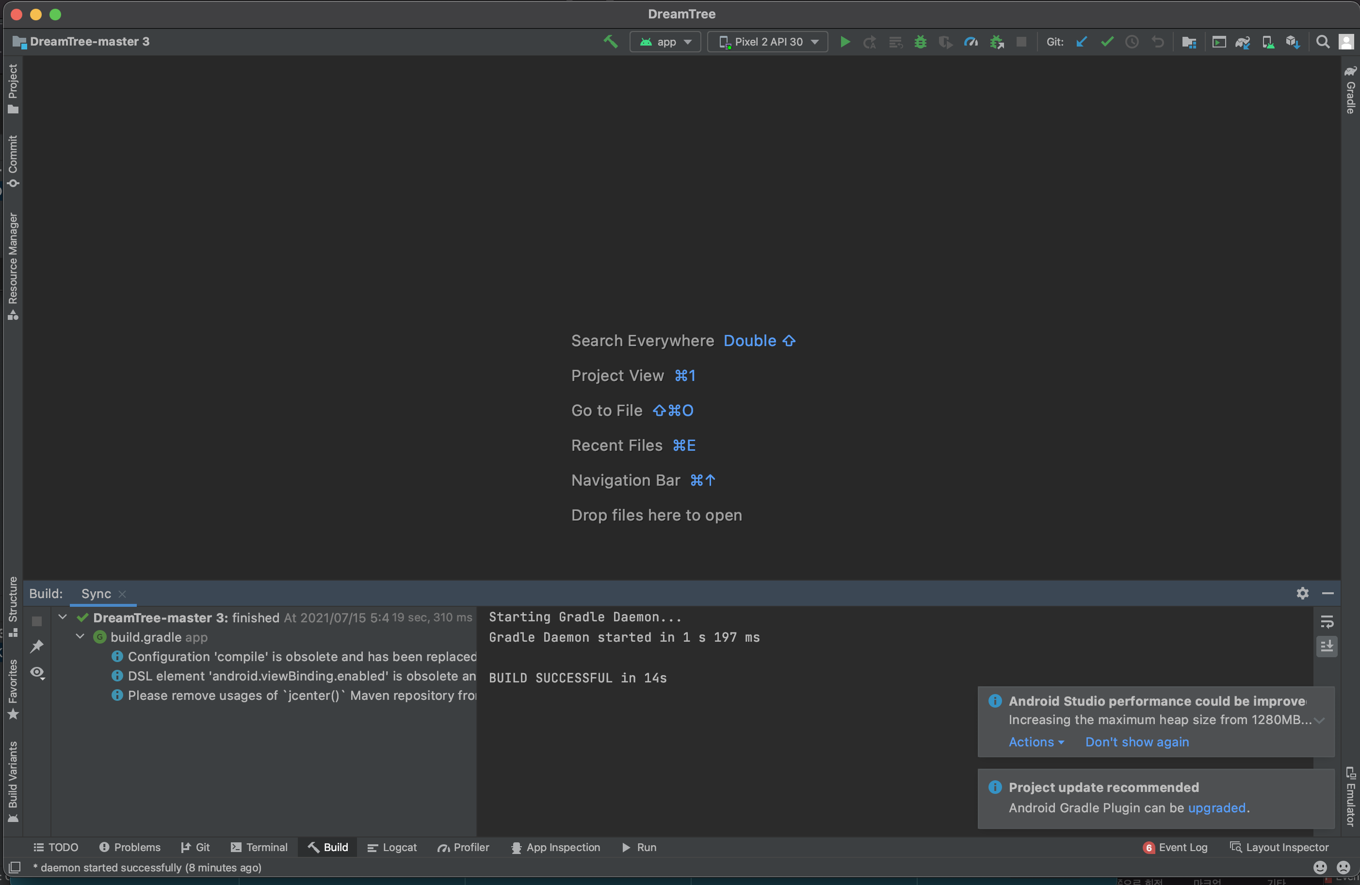Click Git commit checkmark icon
This screenshot has height=885, width=1360.
[1107, 42]
